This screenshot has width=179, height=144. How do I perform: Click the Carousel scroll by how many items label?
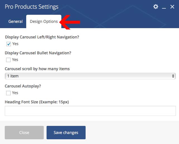click(x=37, y=69)
